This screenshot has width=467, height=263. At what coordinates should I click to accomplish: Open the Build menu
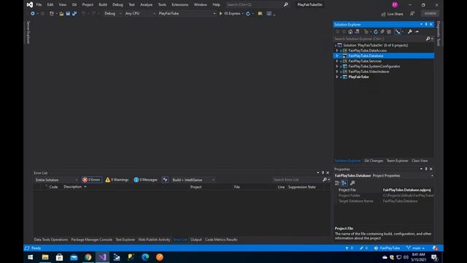(x=103, y=4)
